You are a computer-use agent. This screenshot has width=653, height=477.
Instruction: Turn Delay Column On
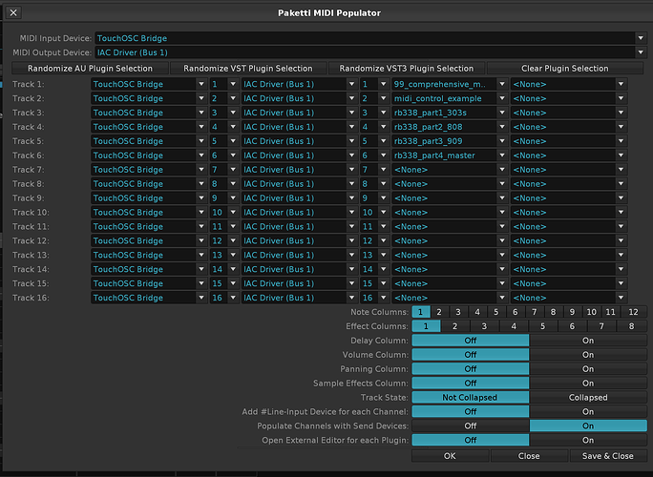(x=588, y=341)
